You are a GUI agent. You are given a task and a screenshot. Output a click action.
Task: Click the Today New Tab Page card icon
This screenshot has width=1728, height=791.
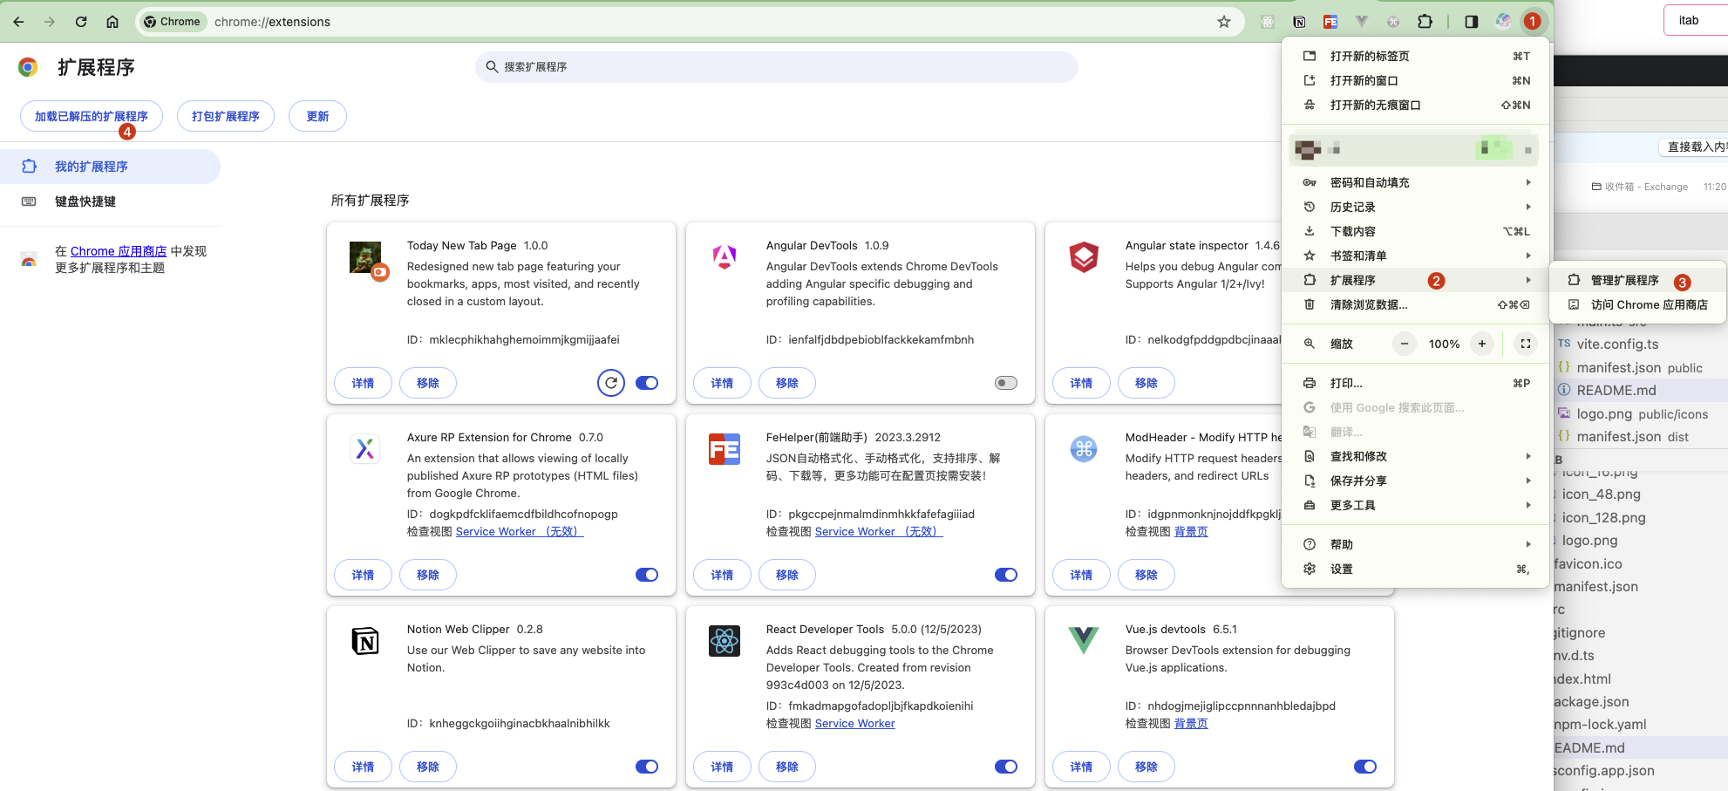pos(365,258)
